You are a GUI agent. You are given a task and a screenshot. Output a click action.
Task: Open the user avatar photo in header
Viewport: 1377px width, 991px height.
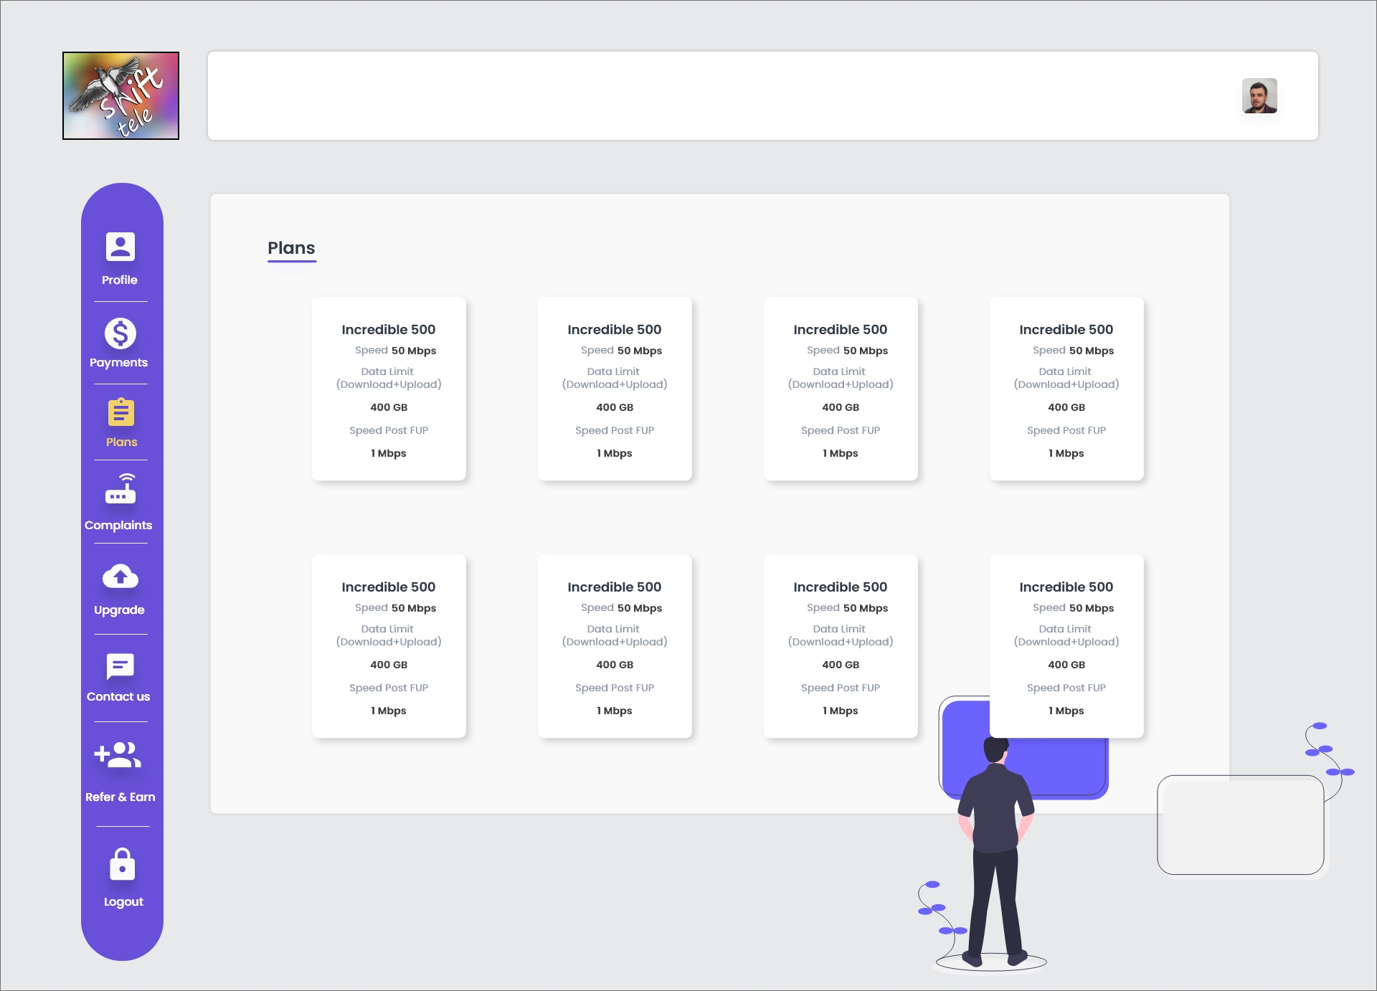(x=1259, y=95)
